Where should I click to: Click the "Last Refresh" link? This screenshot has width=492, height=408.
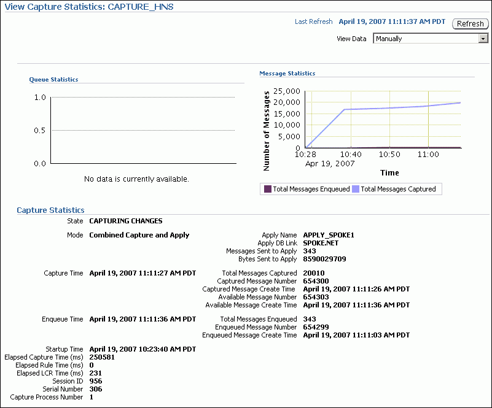click(313, 21)
